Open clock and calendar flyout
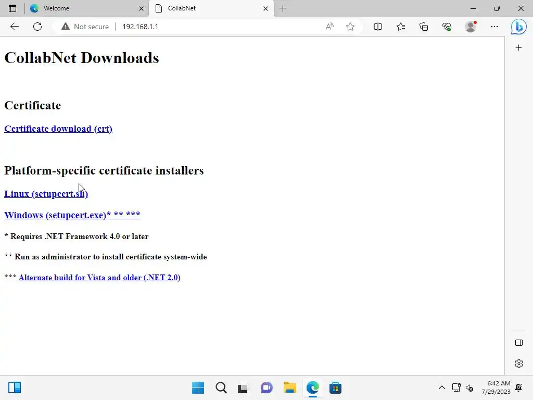 tap(496, 387)
